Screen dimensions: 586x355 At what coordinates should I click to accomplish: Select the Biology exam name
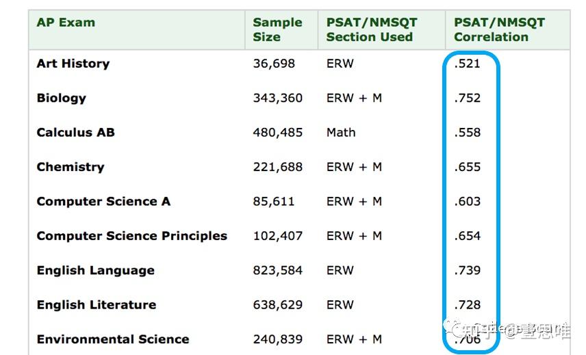(62, 98)
